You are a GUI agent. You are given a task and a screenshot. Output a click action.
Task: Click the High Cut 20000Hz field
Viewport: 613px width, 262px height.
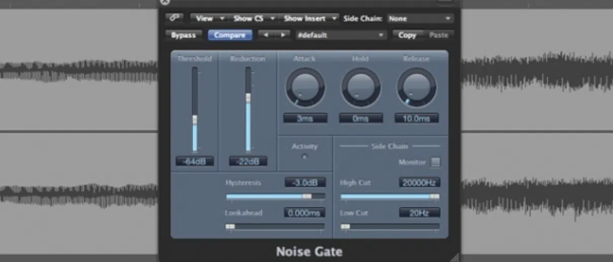coord(419,182)
